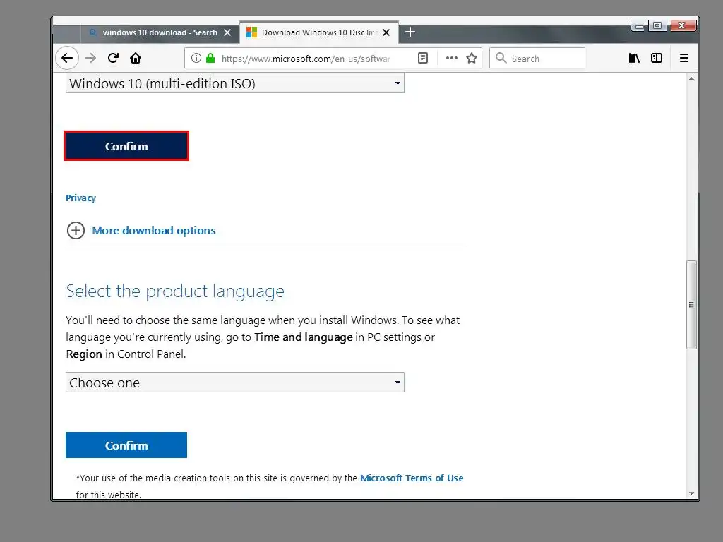Go to the Home page icon
Image resolution: width=723 pixels, height=542 pixels.
coord(136,58)
